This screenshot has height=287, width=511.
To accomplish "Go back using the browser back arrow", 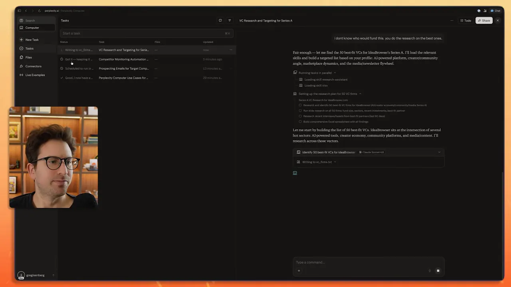I will [26, 11].
